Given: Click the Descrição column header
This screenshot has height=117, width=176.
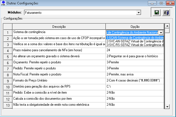Looking at the screenshot, I should [x=59, y=26].
